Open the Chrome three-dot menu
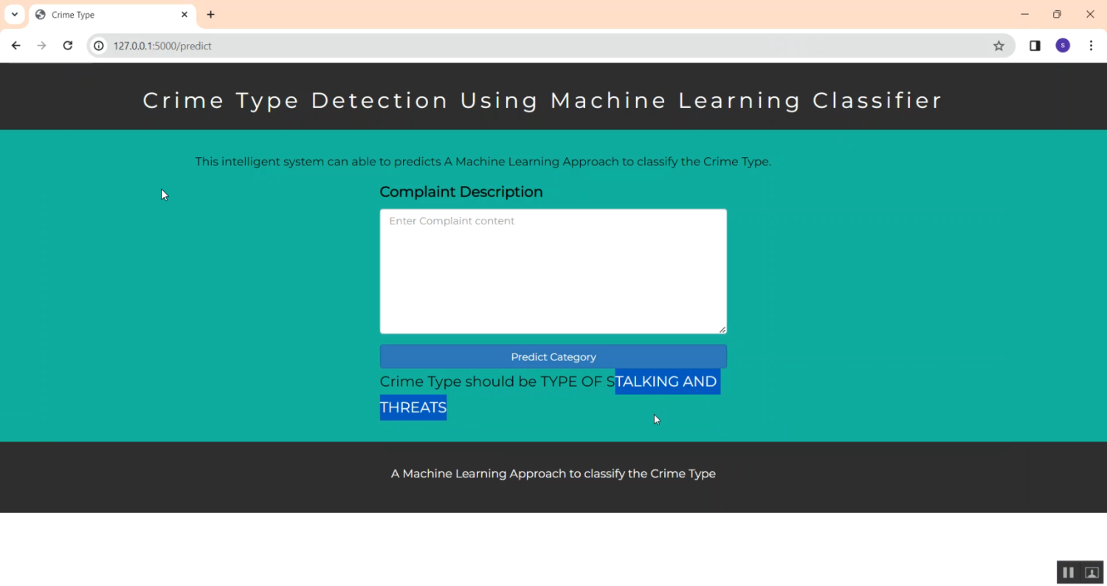 (1092, 45)
